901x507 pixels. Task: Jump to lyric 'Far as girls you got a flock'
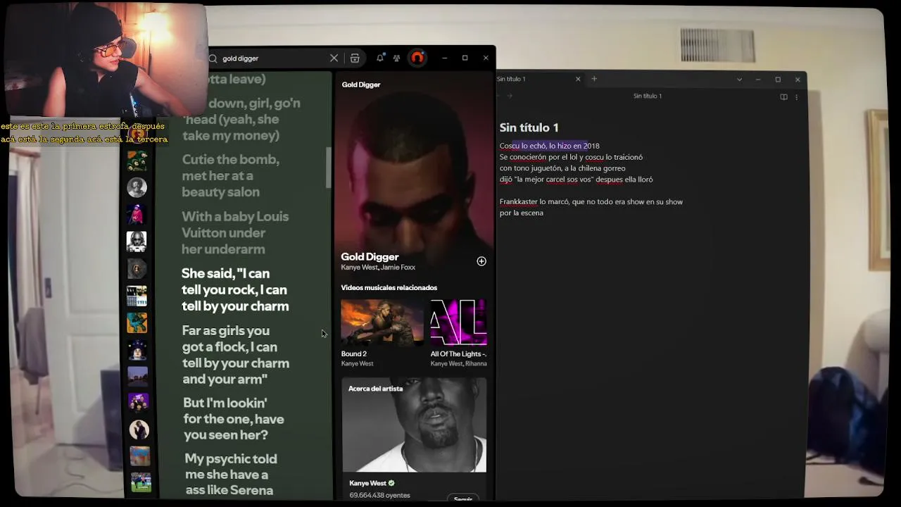pyautogui.click(x=235, y=355)
